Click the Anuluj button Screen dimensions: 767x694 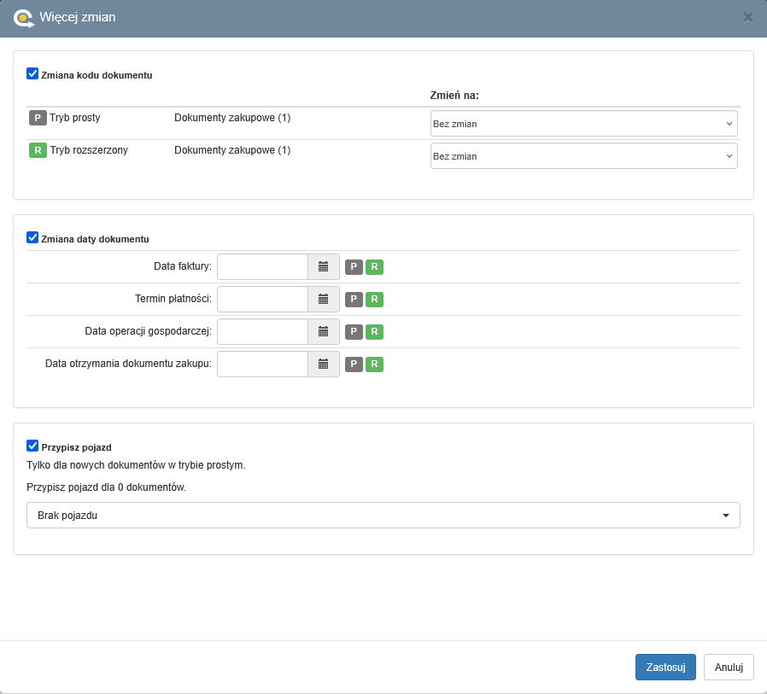(x=728, y=668)
